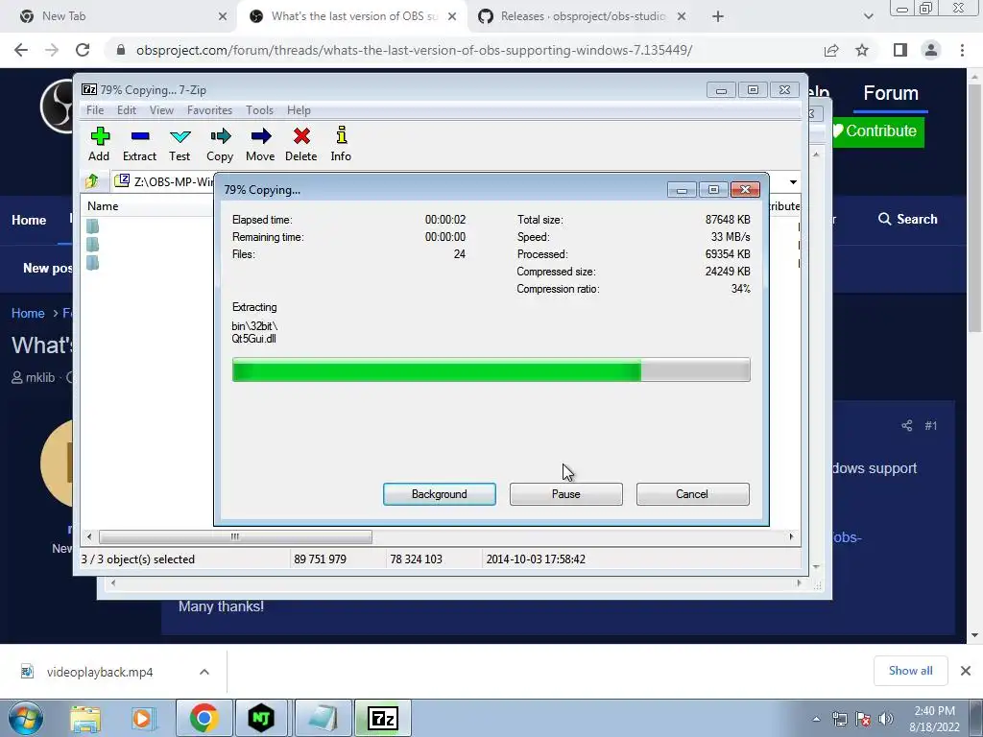The height and width of the screenshot is (737, 983).
Task: Open the Tools menu in 7-Zip
Action: 259,110
